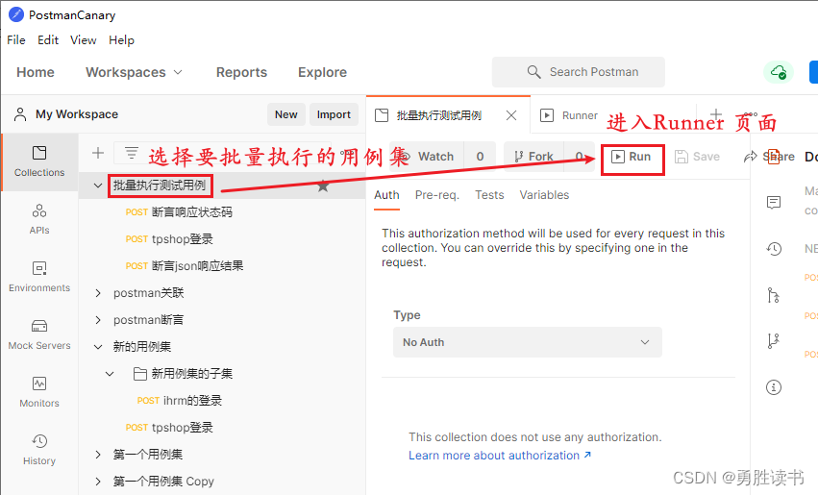Collapse the 批量执行测试用例 collection
The image size is (818, 495).
[97, 186]
